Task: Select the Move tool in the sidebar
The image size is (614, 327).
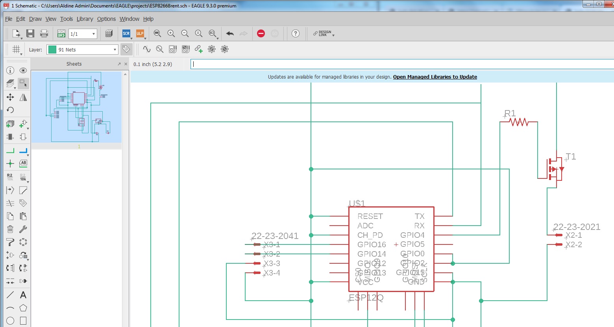Action: (10, 97)
